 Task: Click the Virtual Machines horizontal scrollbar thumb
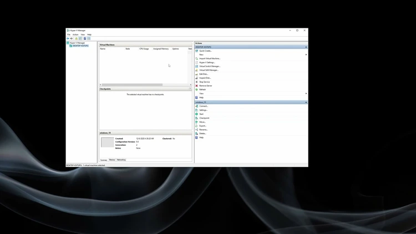pos(132,85)
